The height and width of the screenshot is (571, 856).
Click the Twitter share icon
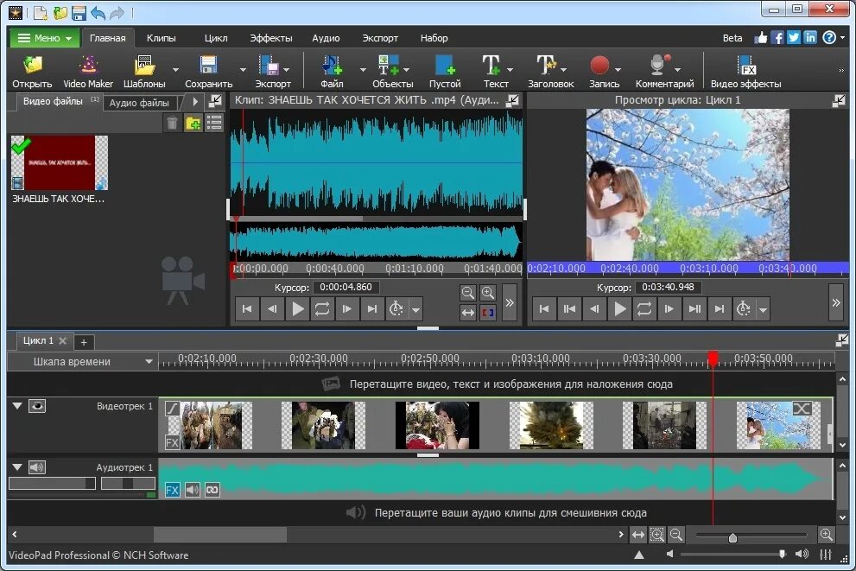point(794,38)
